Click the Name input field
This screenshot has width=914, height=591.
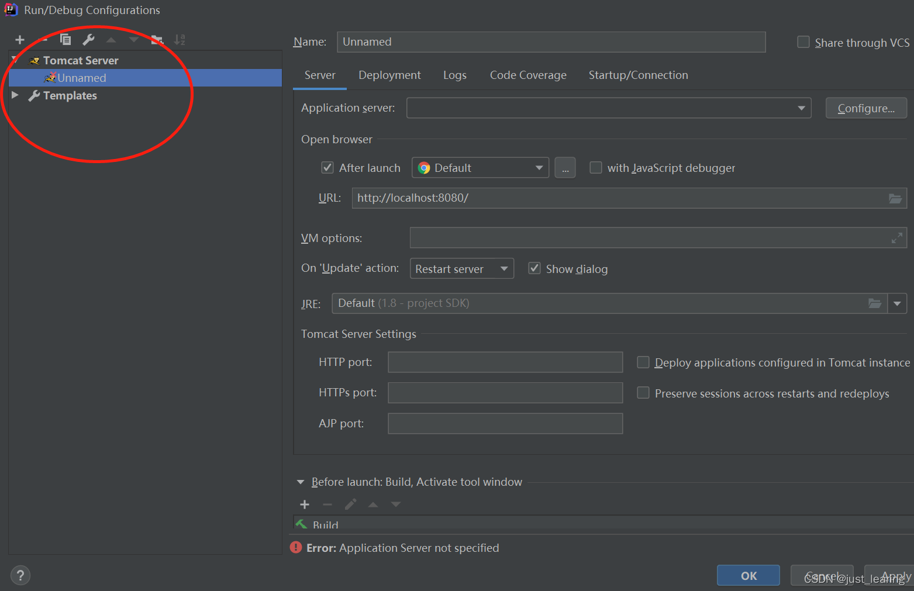[551, 42]
